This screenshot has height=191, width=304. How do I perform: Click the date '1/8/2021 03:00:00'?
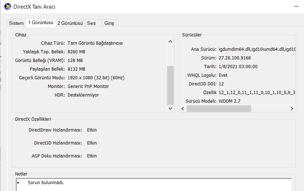click(x=238, y=66)
